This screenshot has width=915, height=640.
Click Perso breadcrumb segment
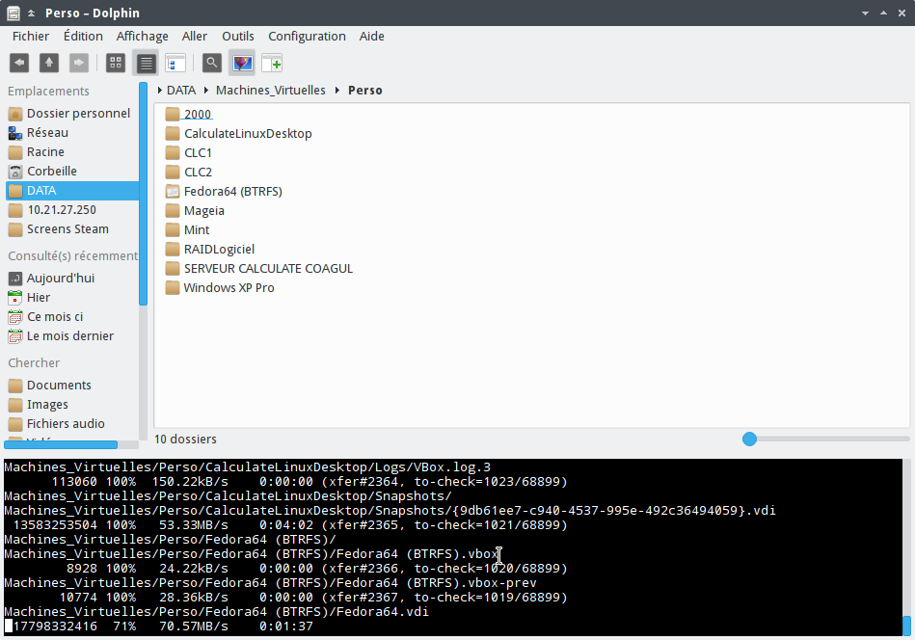tap(365, 91)
